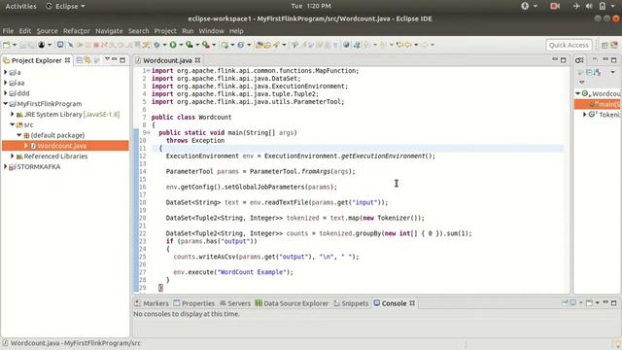This screenshot has height=350, width=622.
Task: Switch to the Markers tab
Action: [x=152, y=303]
